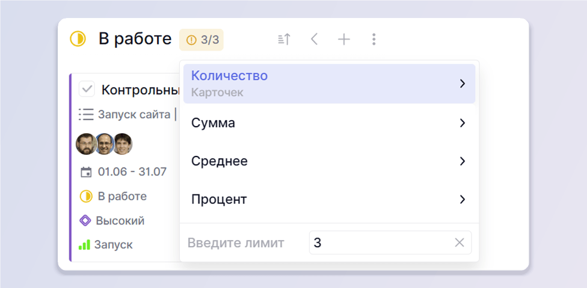Expand the Сумма submenu chevron

[463, 123]
